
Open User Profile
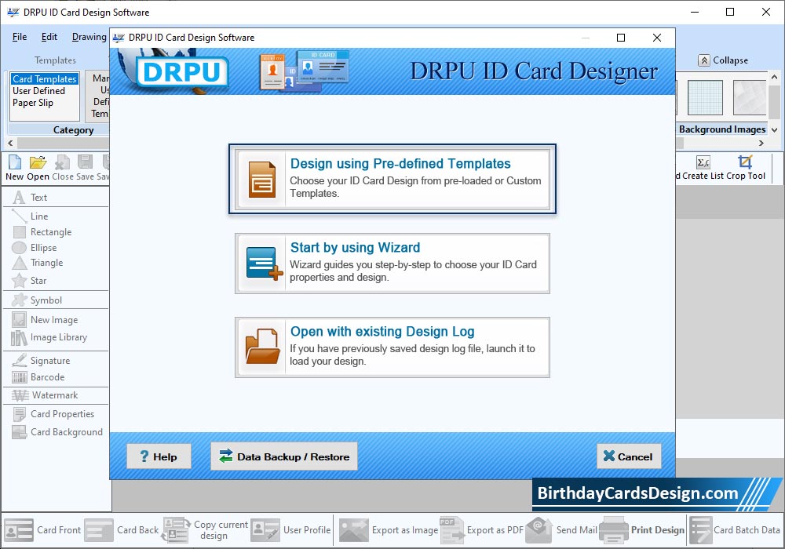tap(291, 530)
